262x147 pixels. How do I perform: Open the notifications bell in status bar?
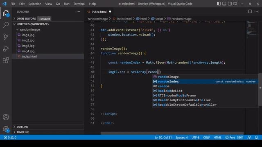click(256, 138)
